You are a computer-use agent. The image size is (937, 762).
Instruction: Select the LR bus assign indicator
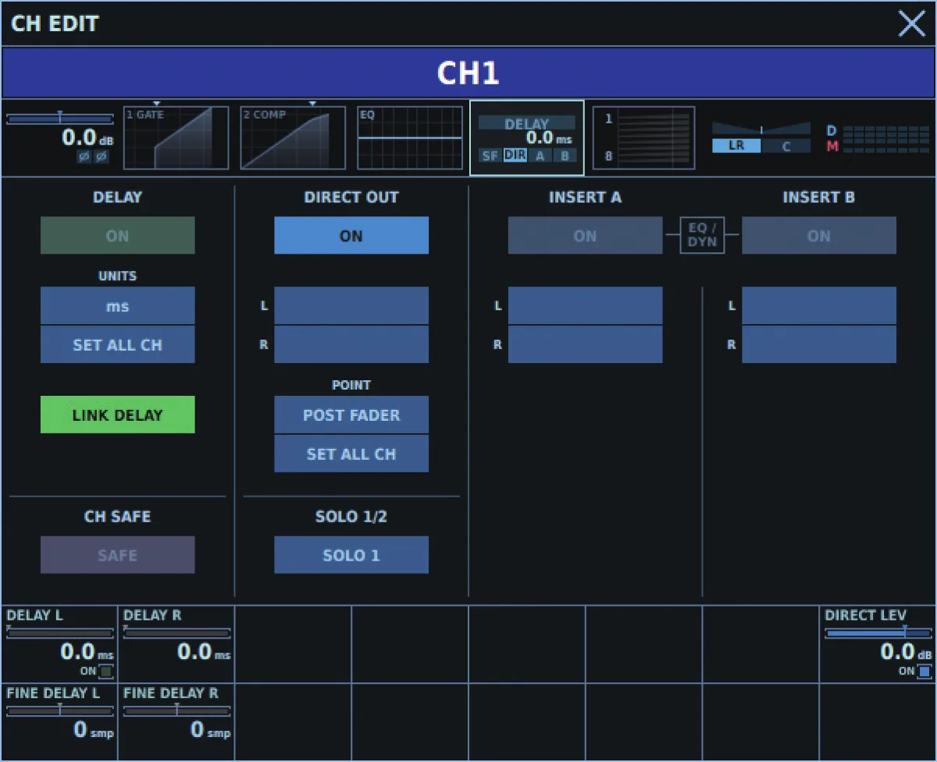click(736, 146)
